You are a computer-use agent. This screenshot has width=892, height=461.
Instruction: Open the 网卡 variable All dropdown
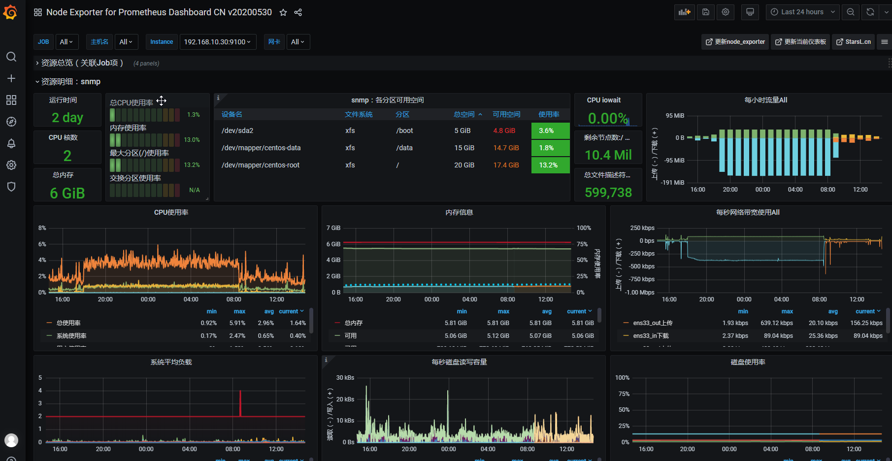coord(297,42)
